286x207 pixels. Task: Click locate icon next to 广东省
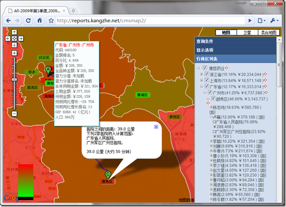point(266,86)
